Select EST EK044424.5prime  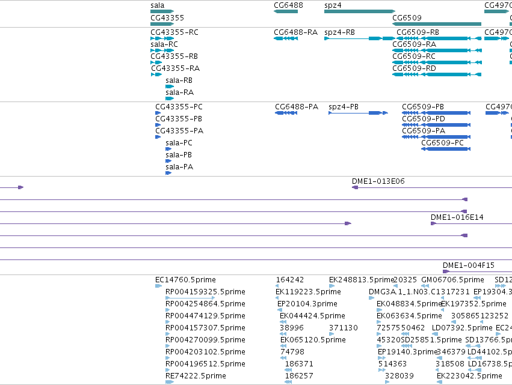point(283,322)
